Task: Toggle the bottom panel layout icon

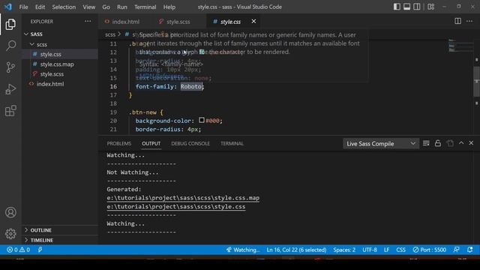Action: [x=406, y=7]
